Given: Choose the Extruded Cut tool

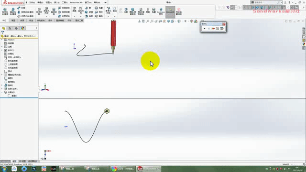Looking at the screenshot, I should click(x=39, y=11).
